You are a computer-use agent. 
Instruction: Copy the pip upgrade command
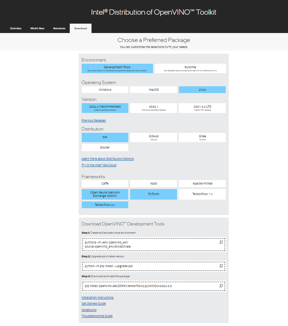click(x=221, y=266)
